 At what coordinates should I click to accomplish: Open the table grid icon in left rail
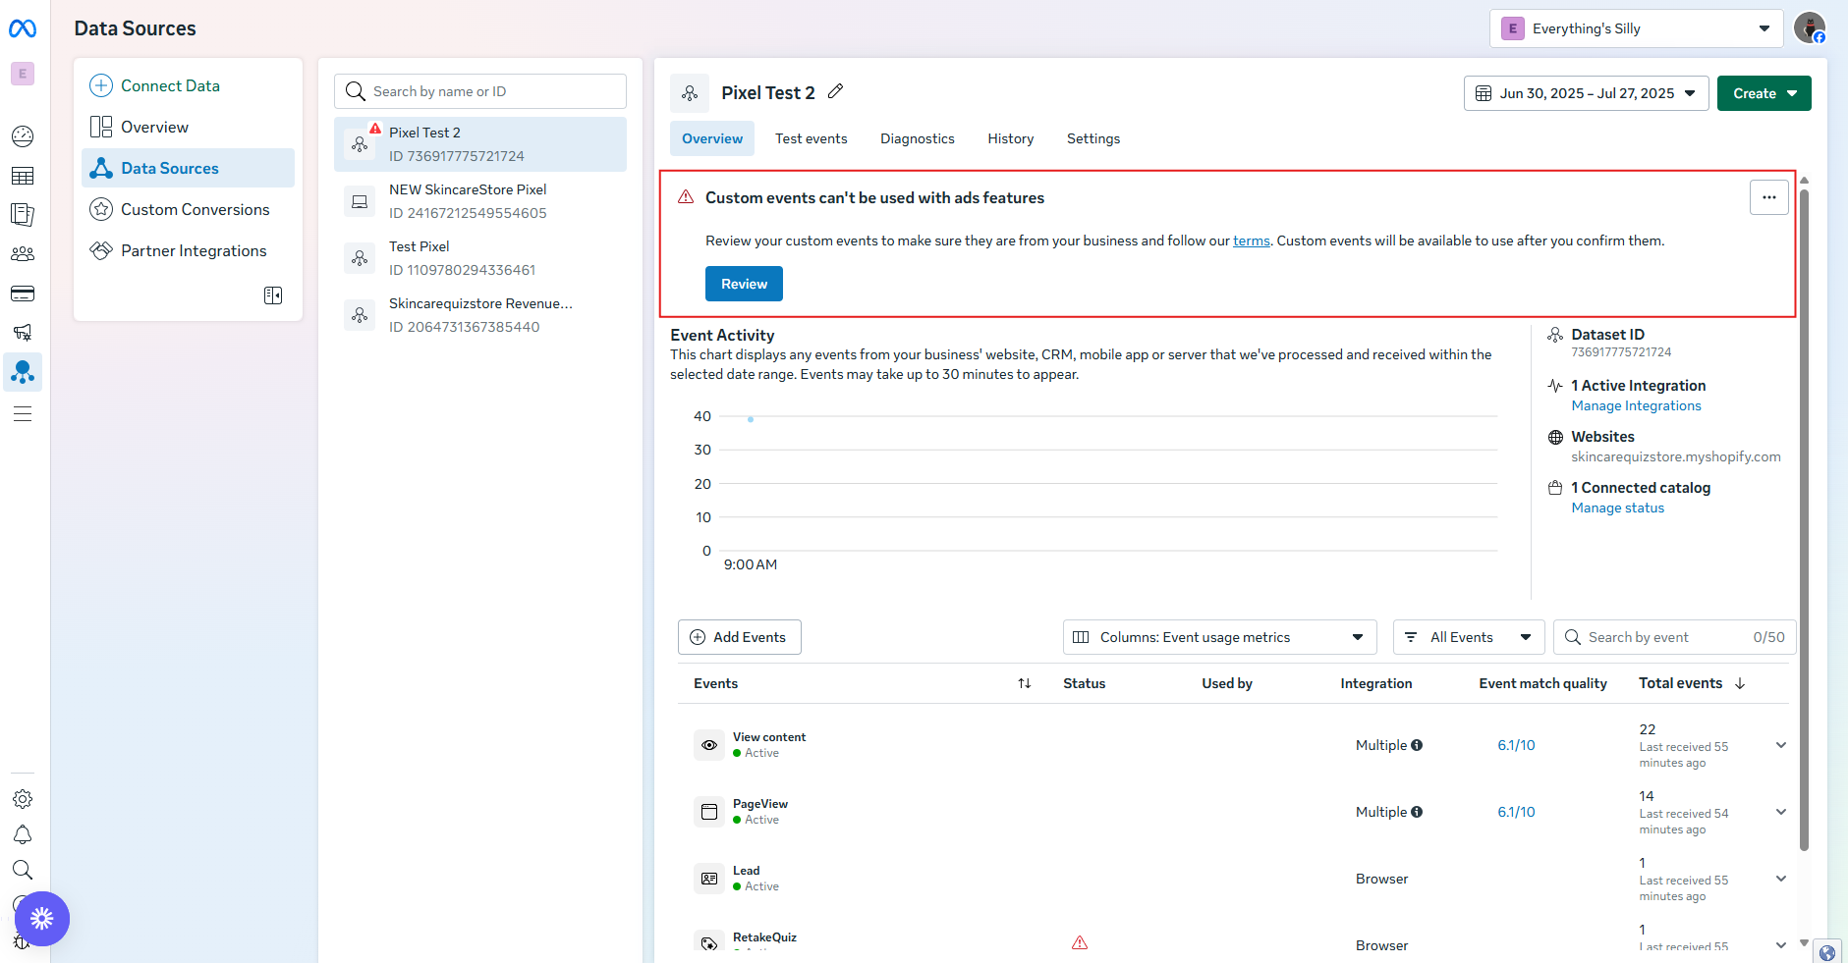(x=23, y=176)
